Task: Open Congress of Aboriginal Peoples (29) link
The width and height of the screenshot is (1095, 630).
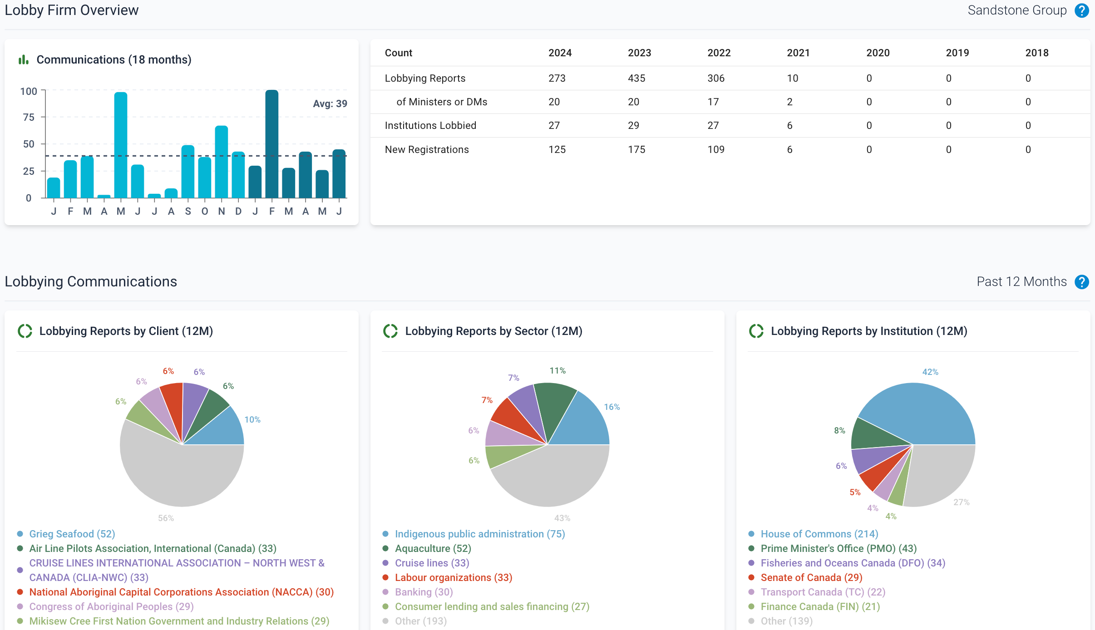Action: coord(112,606)
